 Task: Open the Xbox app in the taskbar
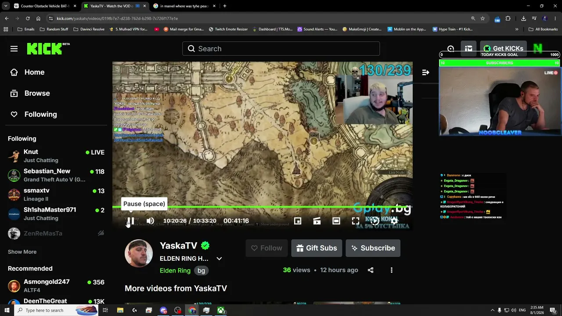pyautogui.click(x=221, y=310)
